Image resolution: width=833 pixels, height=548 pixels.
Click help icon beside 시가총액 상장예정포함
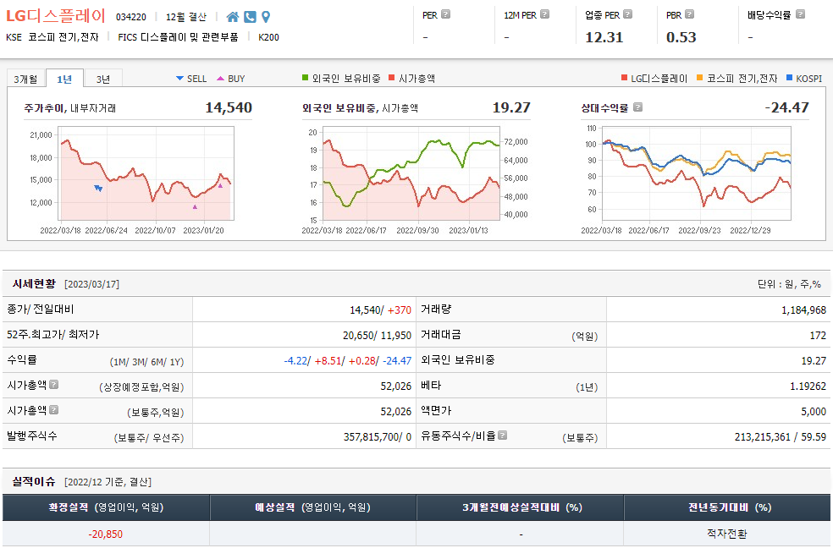(x=53, y=385)
